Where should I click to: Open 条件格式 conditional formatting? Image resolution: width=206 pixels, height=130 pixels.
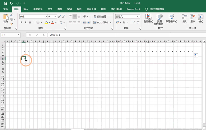click(x=148, y=19)
